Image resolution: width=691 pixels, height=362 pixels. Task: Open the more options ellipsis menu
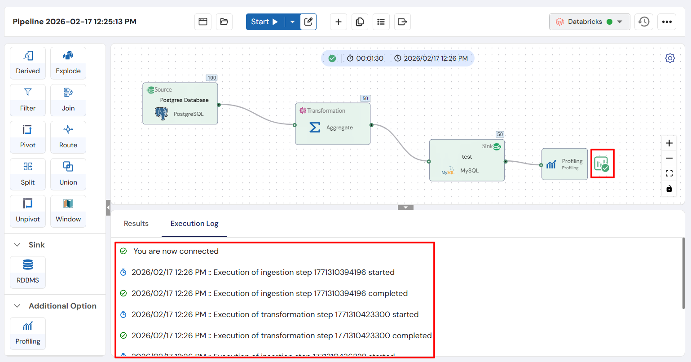point(667,22)
